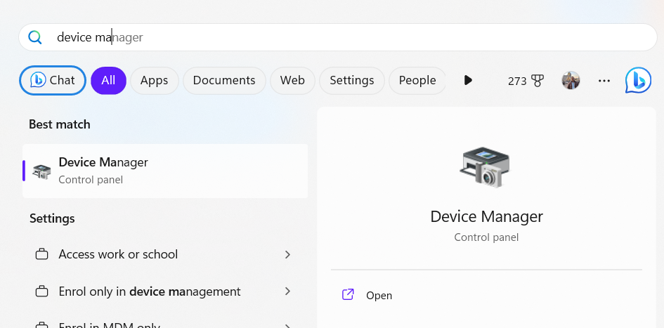
Task: Click the Open external-link icon
Action: [348, 294]
